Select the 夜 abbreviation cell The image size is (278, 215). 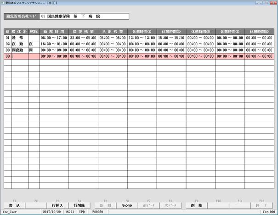[x=34, y=44]
